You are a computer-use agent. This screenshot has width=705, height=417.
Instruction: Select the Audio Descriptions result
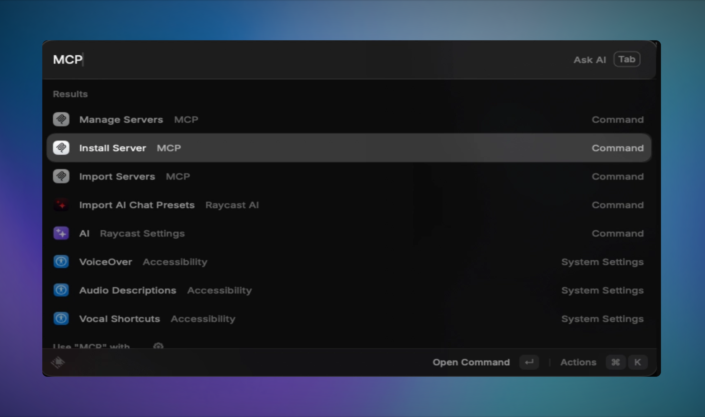click(x=349, y=290)
